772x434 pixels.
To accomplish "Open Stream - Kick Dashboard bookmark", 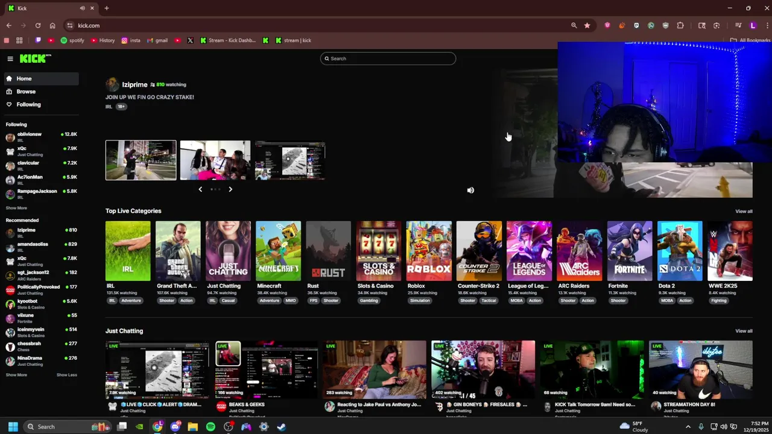I will coord(228,40).
